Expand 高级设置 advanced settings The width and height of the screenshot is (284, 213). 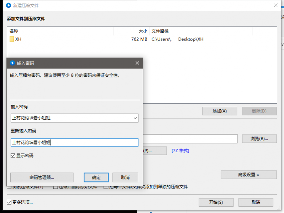click(248, 175)
